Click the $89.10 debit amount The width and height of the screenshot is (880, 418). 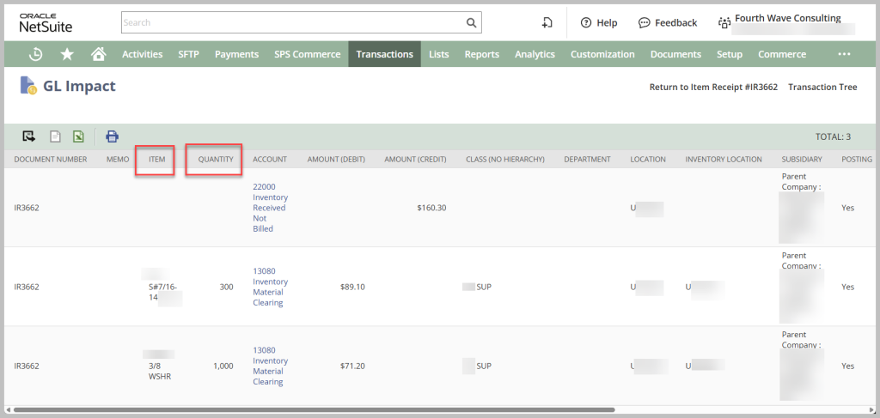(352, 287)
